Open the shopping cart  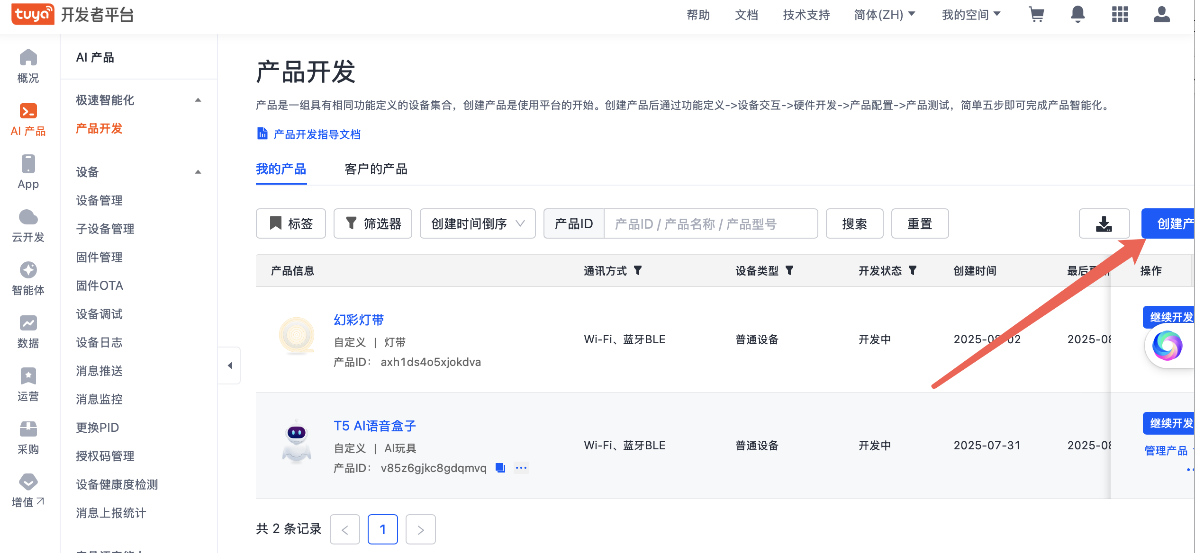pos(1037,14)
